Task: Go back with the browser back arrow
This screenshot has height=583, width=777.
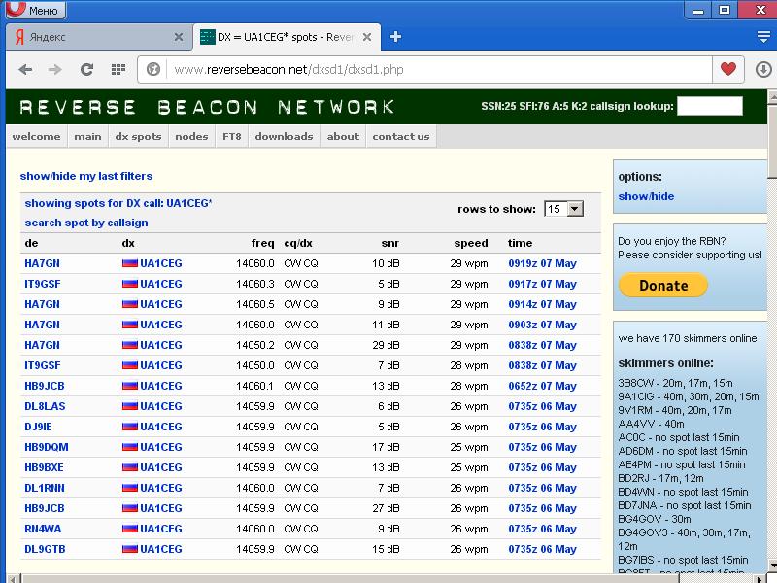Action: (x=25, y=69)
